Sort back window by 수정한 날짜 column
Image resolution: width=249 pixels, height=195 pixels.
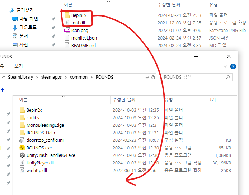(169, 5)
